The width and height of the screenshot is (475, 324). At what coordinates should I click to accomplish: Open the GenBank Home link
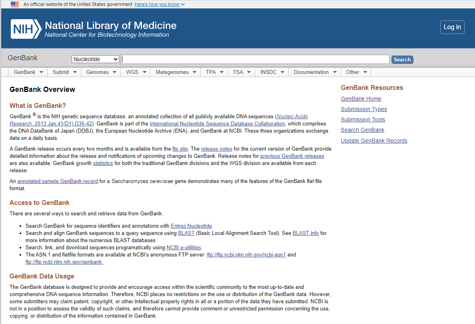pyautogui.click(x=361, y=99)
